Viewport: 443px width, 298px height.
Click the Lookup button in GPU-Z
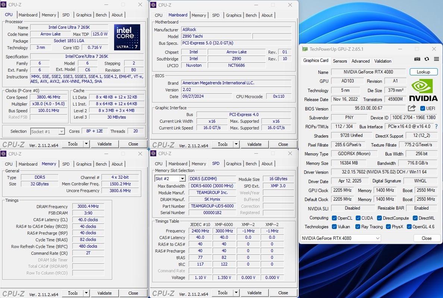[424, 72]
